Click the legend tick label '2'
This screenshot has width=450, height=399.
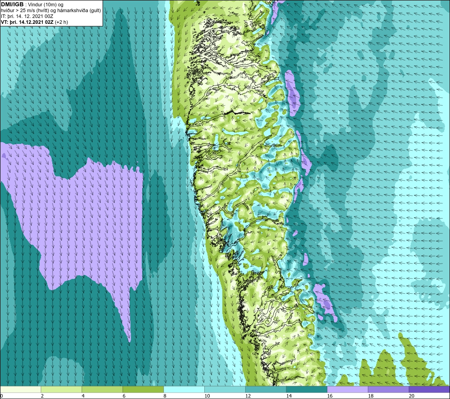point(42,396)
